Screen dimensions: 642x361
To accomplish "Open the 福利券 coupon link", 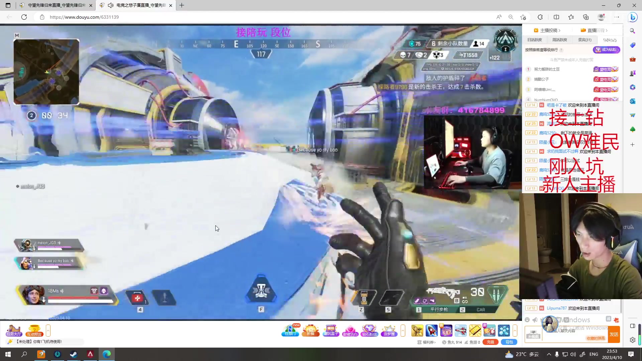I will point(427,342).
